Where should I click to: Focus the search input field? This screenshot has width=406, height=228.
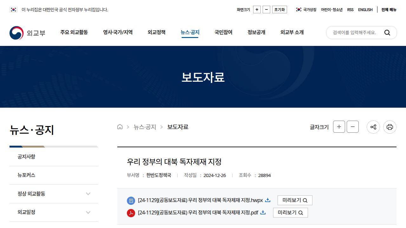click(x=355, y=33)
